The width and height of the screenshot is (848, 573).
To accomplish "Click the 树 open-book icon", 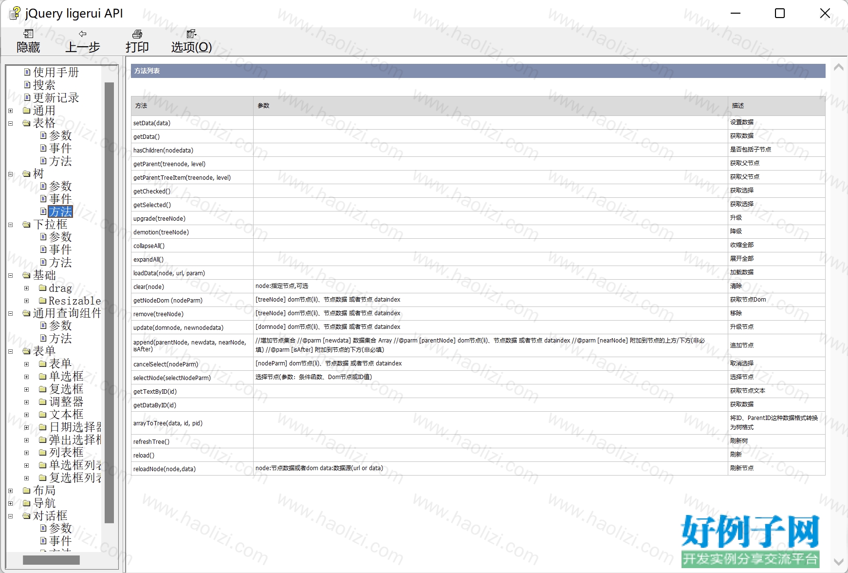I will pos(27,174).
